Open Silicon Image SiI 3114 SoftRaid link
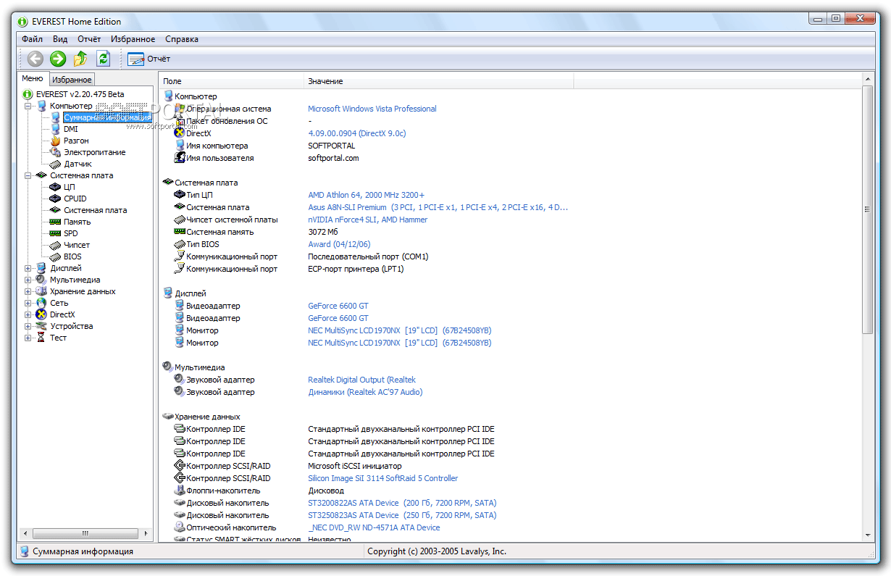891x576 pixels. [x=382, y=478]
